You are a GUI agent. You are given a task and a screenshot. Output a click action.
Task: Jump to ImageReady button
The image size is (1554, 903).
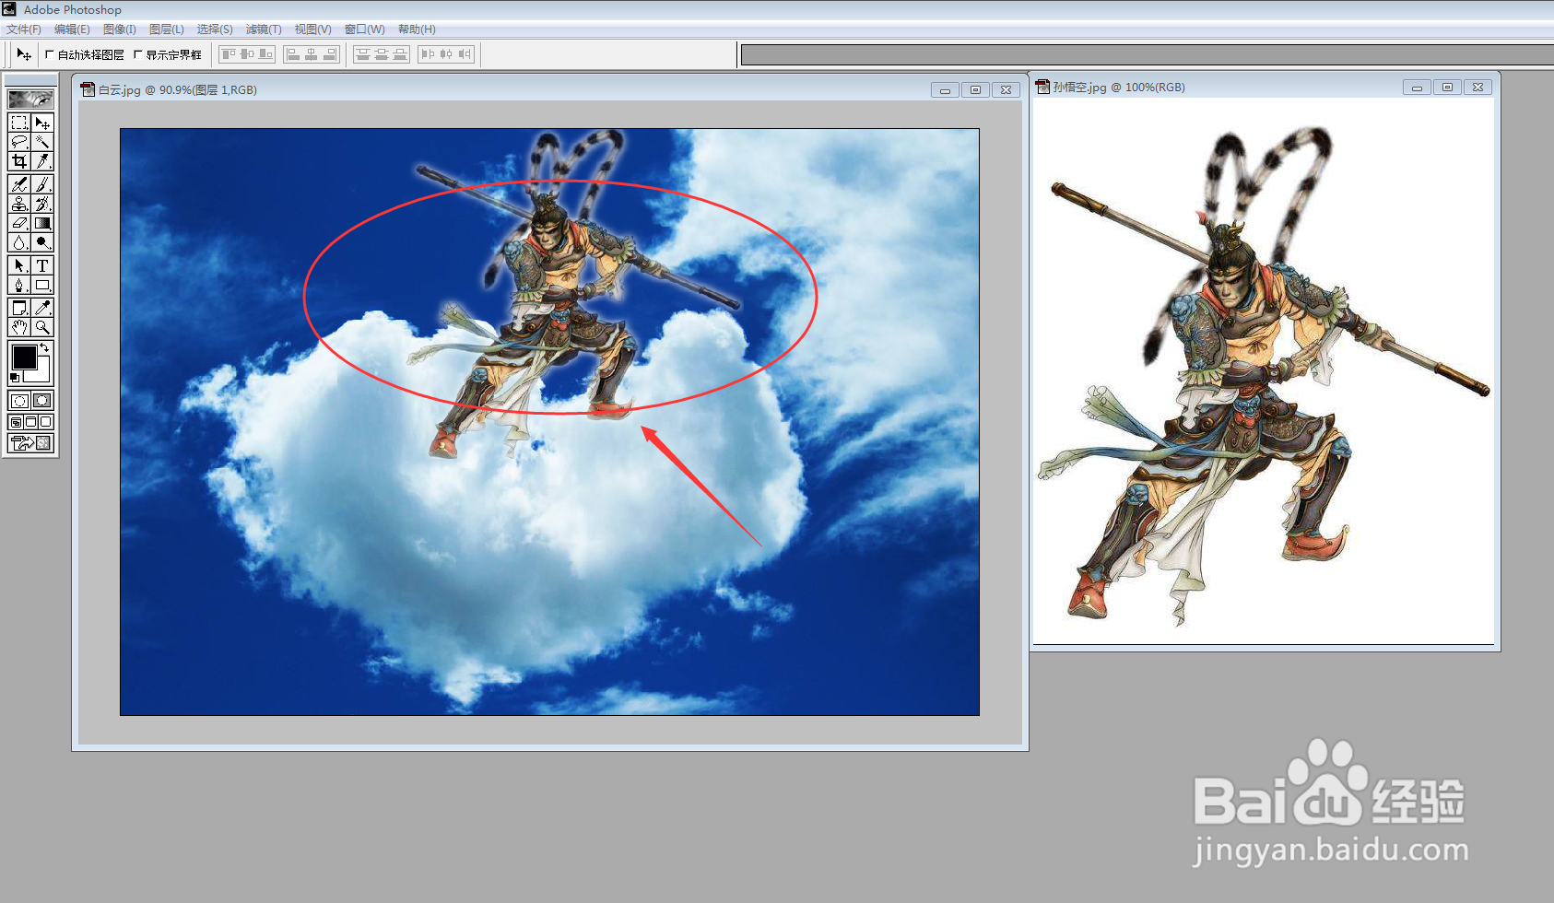[30, 443]
